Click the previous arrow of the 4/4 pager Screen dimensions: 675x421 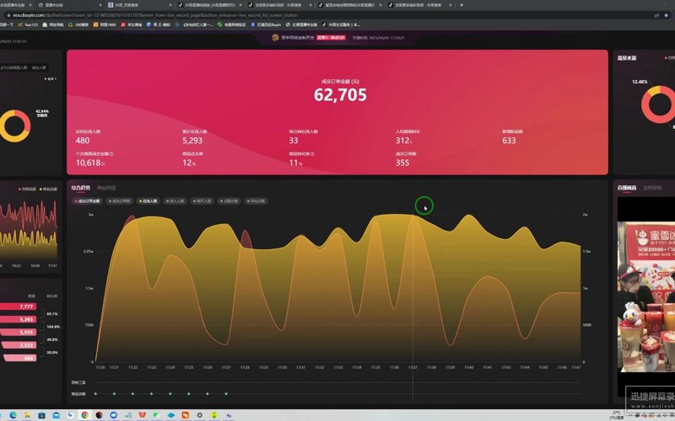click(x=46, y=79)
